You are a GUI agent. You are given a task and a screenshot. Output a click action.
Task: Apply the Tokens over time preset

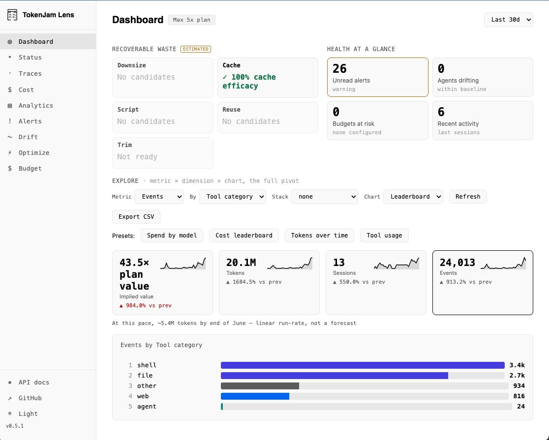coord(319,235)
